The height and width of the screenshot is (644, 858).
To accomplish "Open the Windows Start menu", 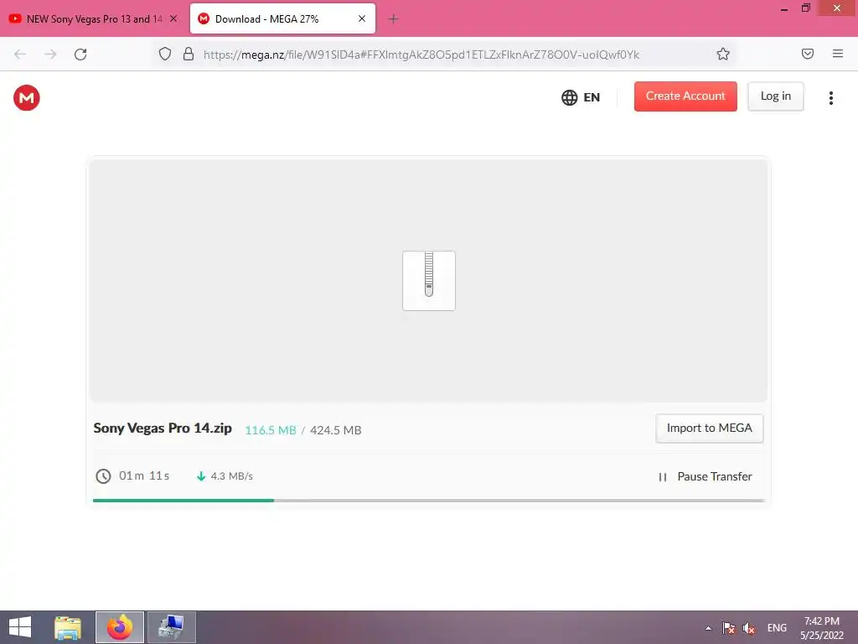I will coord(20,627).
